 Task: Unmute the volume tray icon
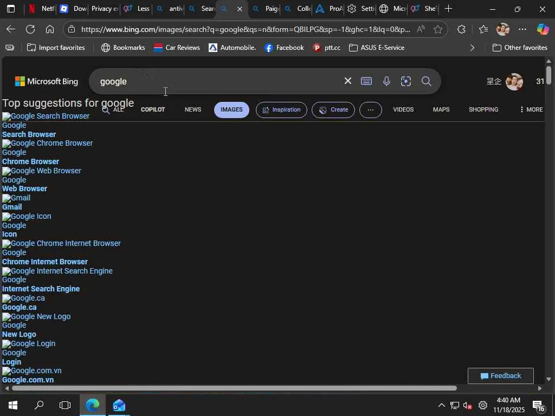tap(467, 405)
